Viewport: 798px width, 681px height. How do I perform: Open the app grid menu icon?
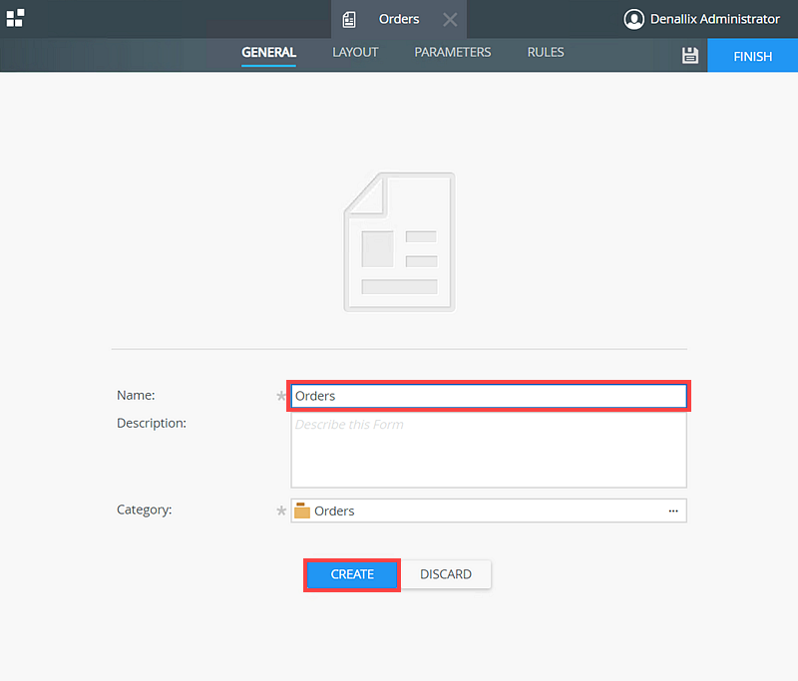15,18
